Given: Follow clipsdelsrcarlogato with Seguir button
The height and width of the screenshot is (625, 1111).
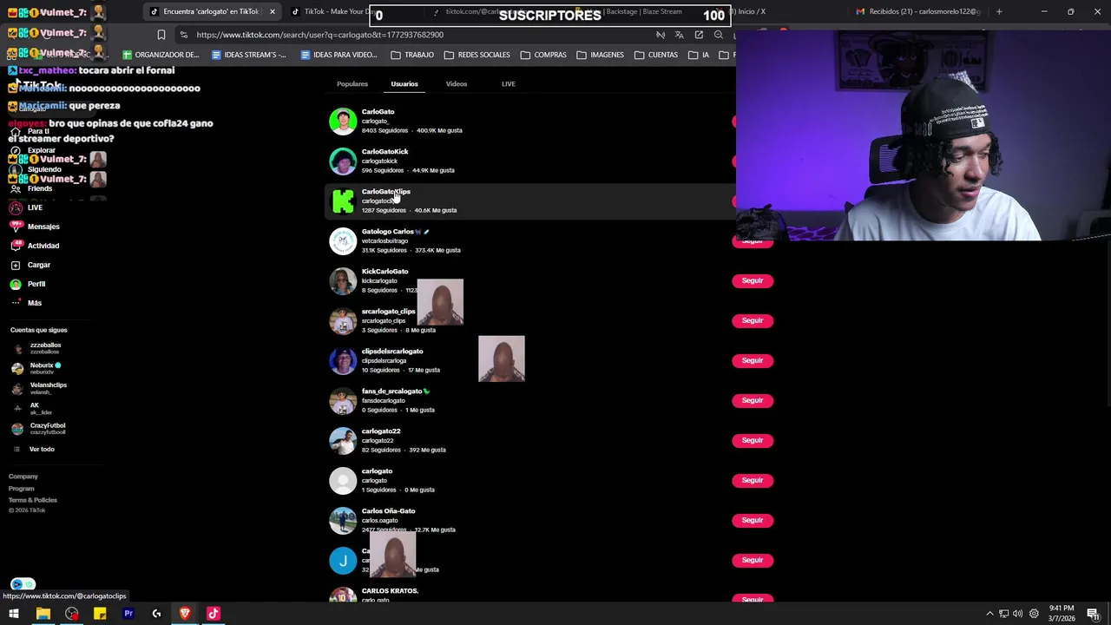Looking at the screenshot, I should tap(753, 360).
